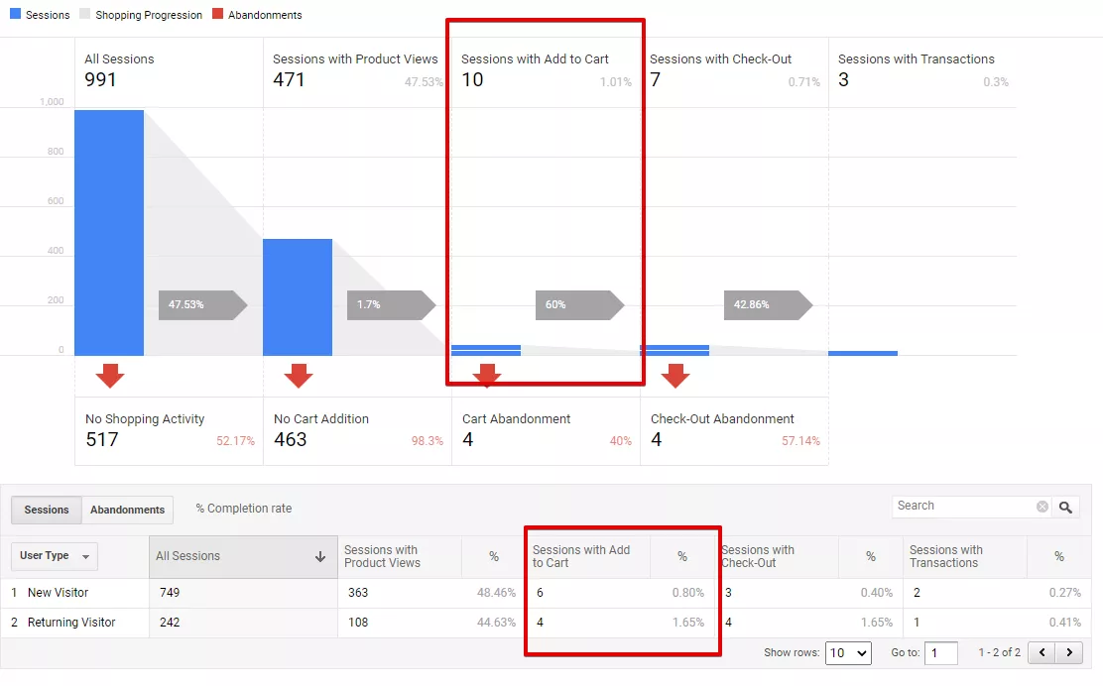Click the red arrow above No Cart Addition
The width and height of the screenshot is (1103, 686).
coord(299,376)
